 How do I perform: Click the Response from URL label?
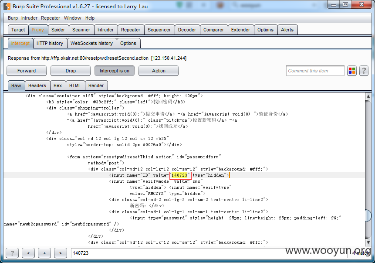pos(97,58)
